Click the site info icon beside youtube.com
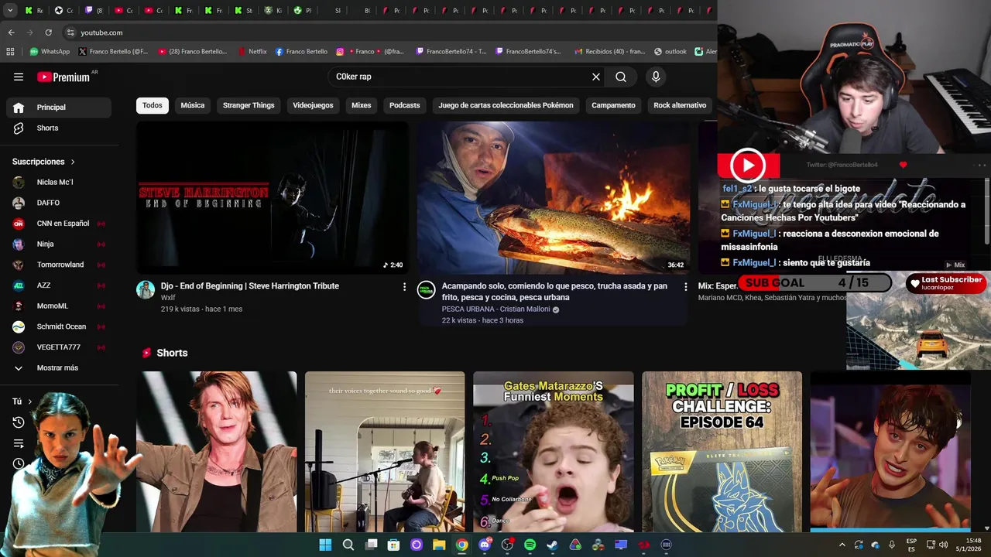The width and height of the screenshot is (991, 557). pyautogui.click(x=70, y=32)
